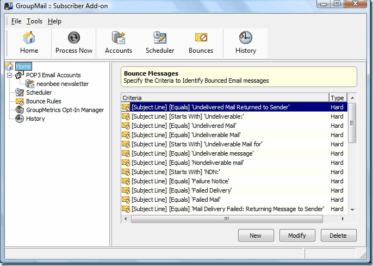Select the neonbee newsletter account
This screenshot has width=373, height=266.
tap(63, 84)
